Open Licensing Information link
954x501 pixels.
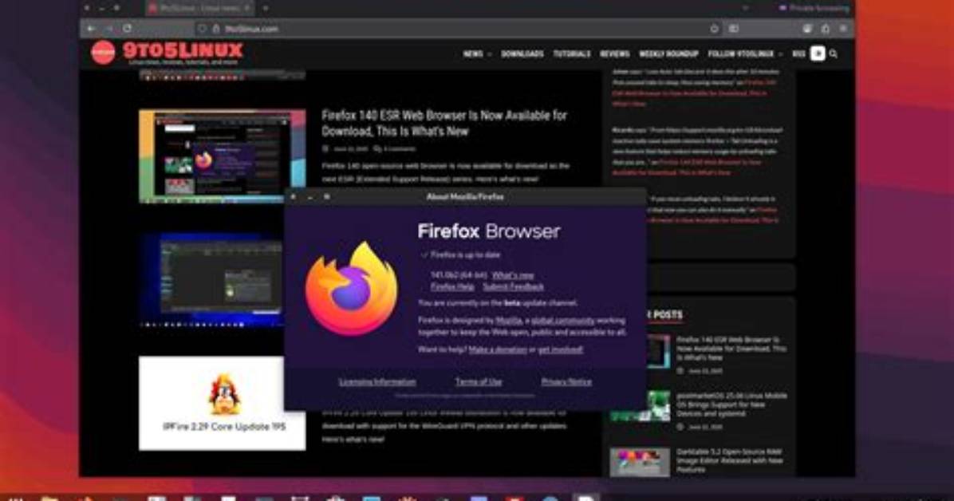(377, 381)
